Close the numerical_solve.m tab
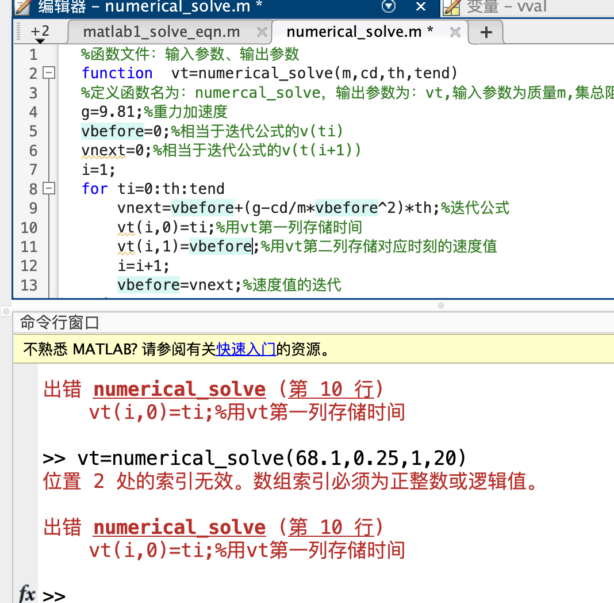614x603 pixels. [455, 32]
